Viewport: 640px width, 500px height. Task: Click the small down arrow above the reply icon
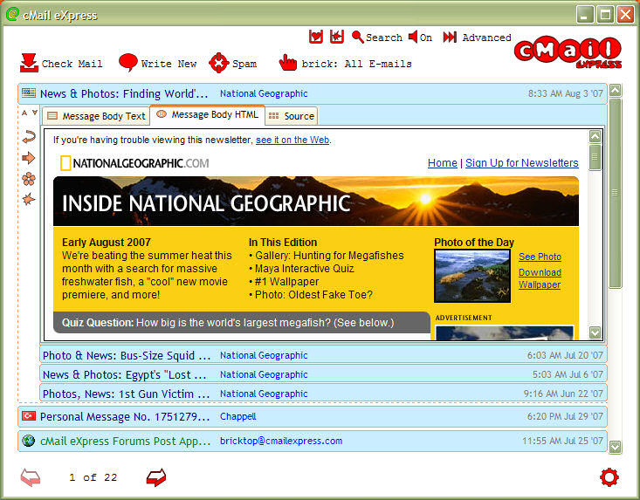pyautogui.click(x=35, y=113)
